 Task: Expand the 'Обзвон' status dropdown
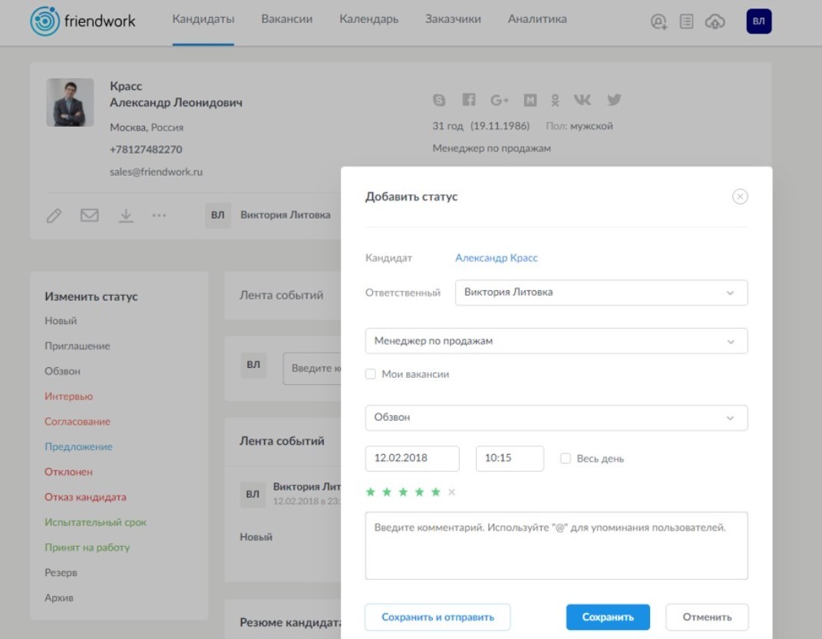pyautogui.click(x=556, y=418)
